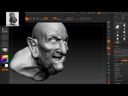Select the Zoom3D icon on right shelf
128x96 pixels.
point(109,66)
